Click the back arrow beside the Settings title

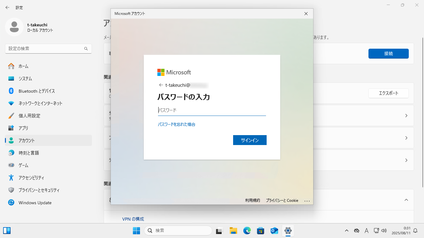pyautogui.click(x=7, y=7)
